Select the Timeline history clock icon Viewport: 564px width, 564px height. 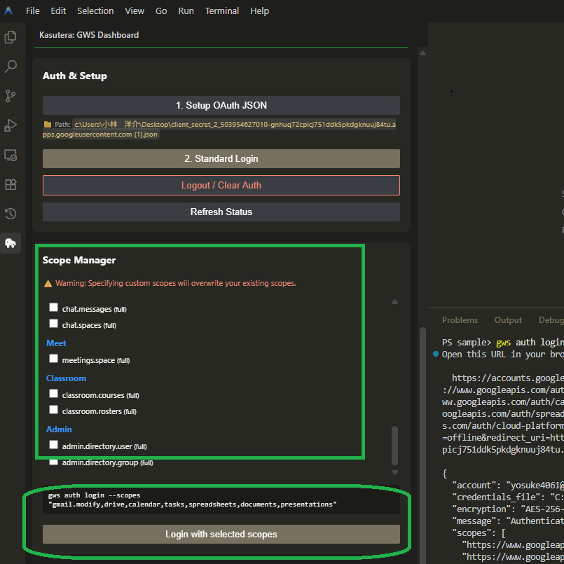point(11,214)
